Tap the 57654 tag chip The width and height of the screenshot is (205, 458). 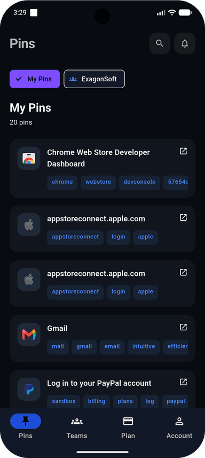176,182
